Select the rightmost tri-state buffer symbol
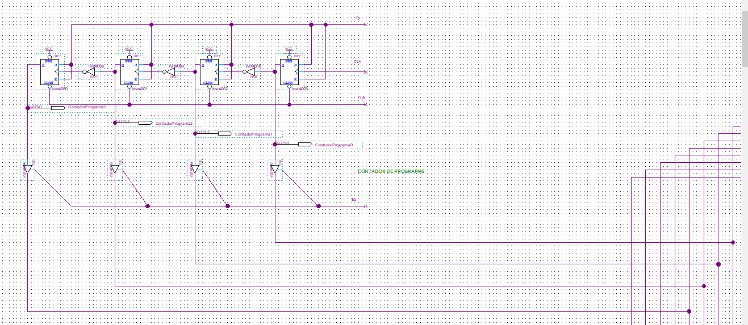Screen dimensions: 748x325 tap(275, 169)
